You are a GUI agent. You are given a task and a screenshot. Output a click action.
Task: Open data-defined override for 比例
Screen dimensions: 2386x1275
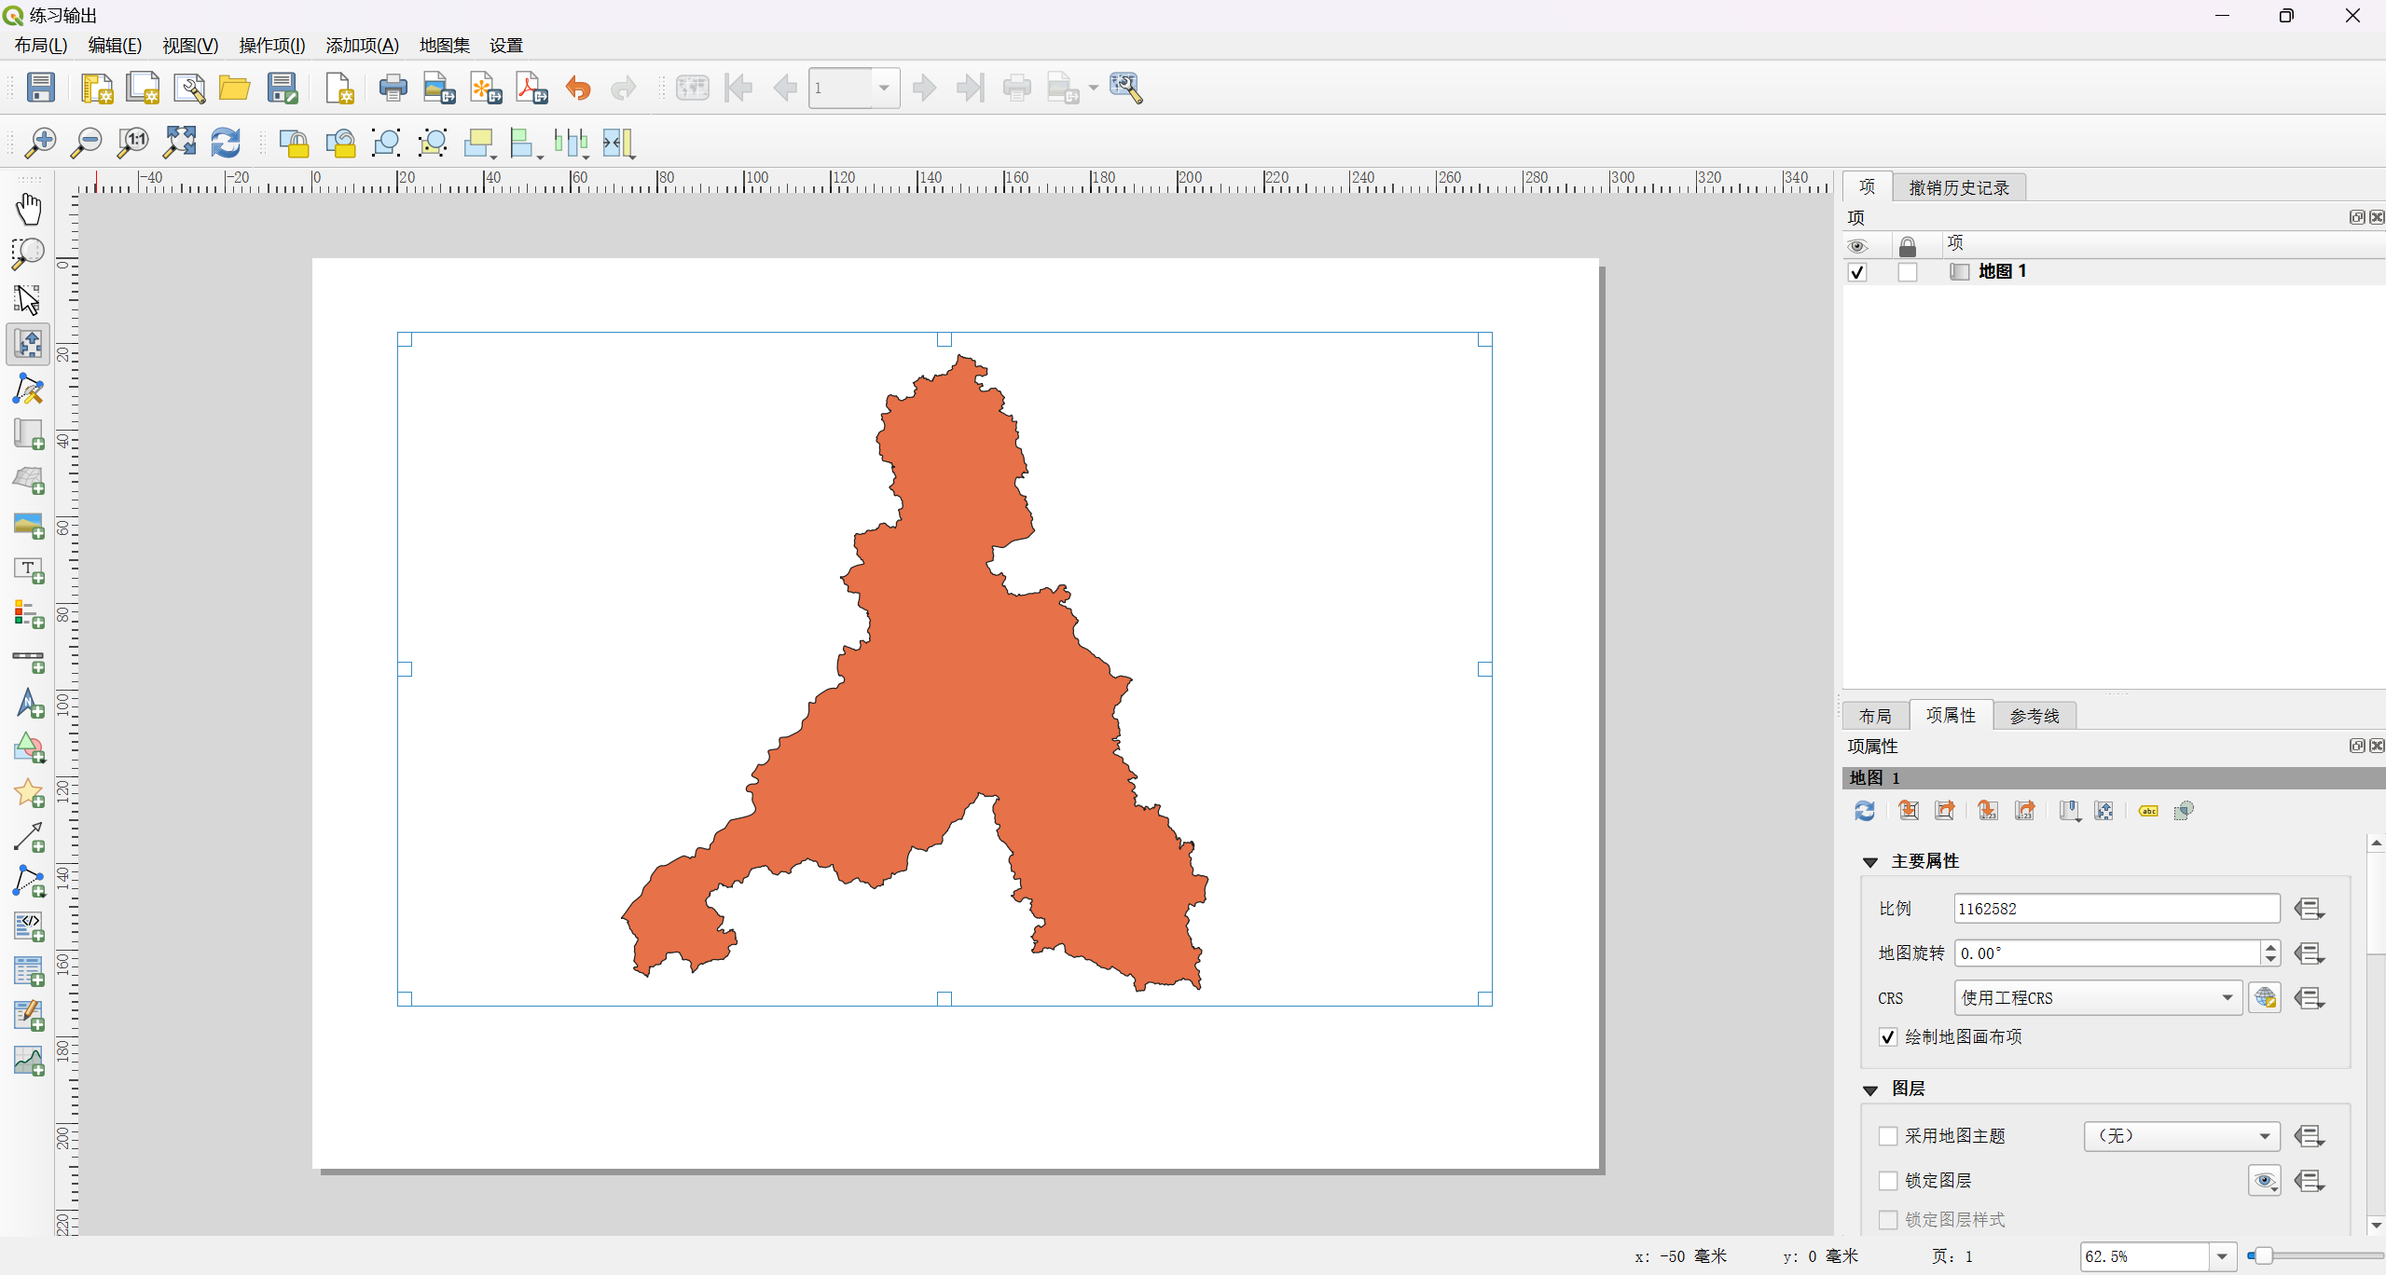pos(2310,909)
